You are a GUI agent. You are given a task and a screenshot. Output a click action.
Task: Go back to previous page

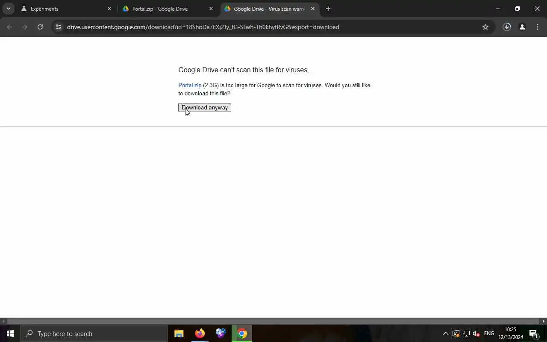pyautogui.click(x=9, y=27)
